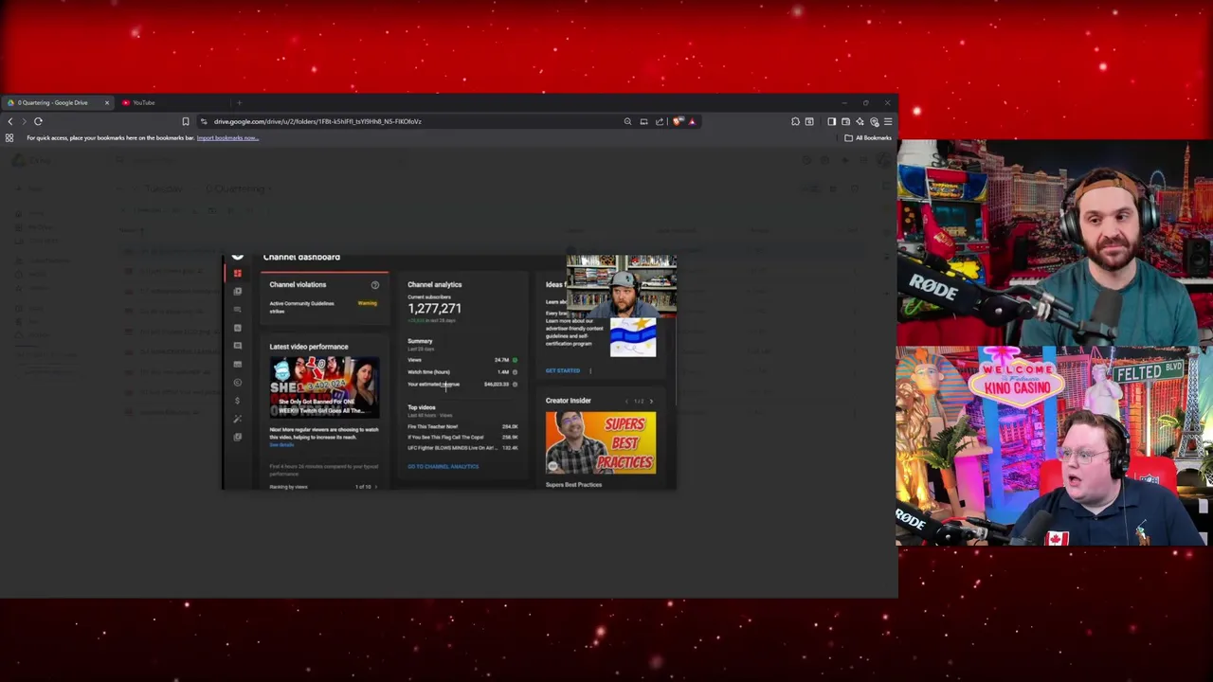Close the Google Drive tab
1213x682 pixels.
(106, 102)
